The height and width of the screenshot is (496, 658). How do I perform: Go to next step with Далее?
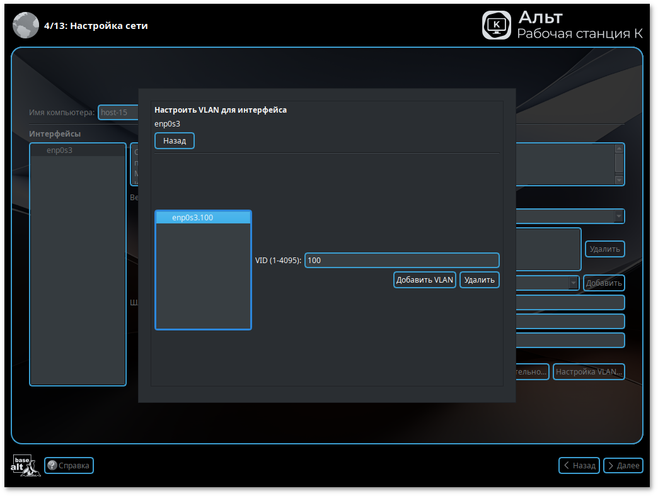(623, 466)
